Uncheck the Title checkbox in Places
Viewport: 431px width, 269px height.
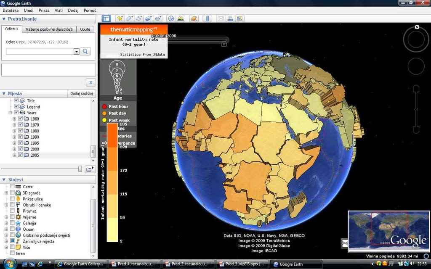tap(16, 100)
